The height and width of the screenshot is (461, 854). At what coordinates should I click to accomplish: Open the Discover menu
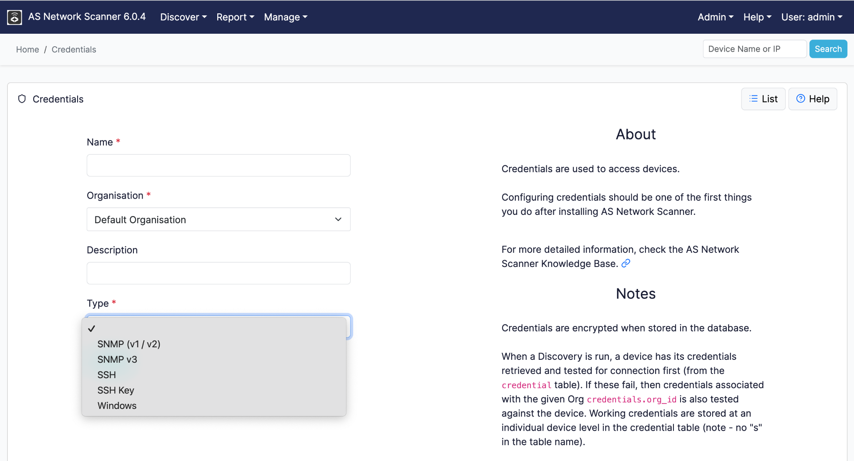(183, 17)
